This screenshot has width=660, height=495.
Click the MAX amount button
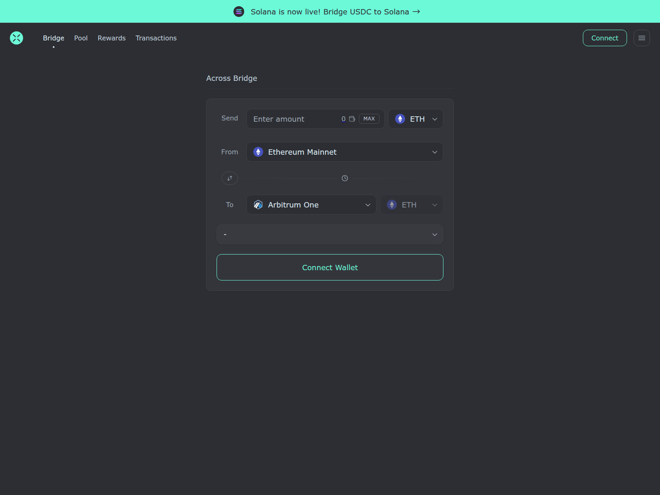coord(369,119)
